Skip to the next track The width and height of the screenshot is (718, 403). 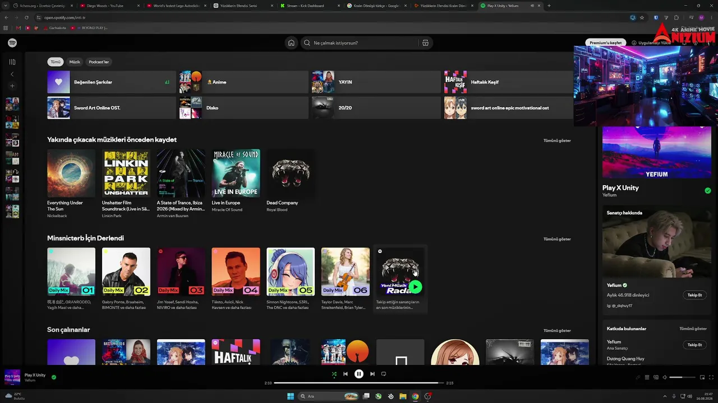372,374
